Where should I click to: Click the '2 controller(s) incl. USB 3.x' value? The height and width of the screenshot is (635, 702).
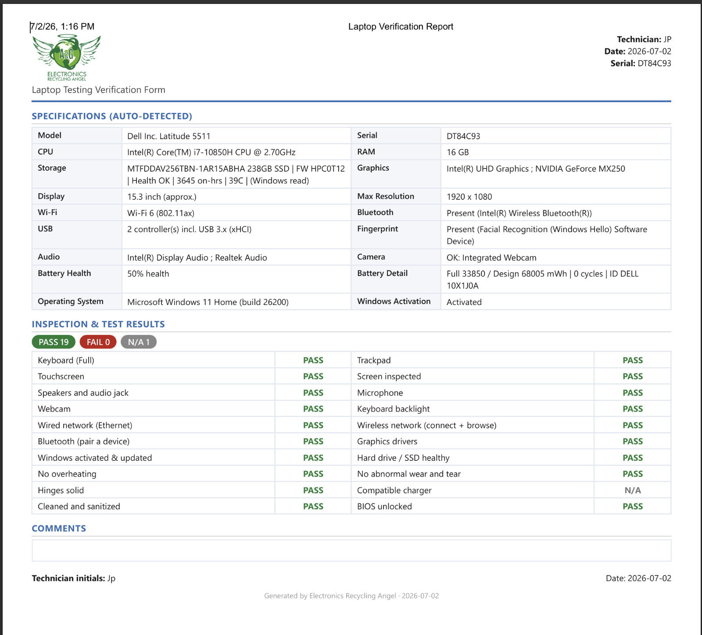click(x=177, y=230)
